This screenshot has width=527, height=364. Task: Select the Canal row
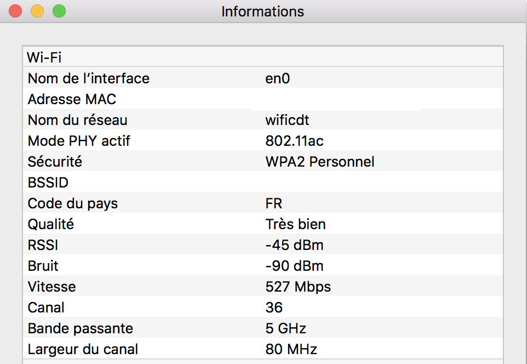click(263, 307)
